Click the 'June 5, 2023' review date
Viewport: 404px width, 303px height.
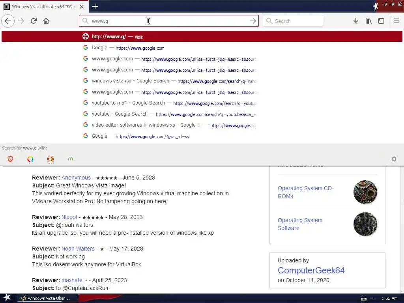(x=138, y=178)
